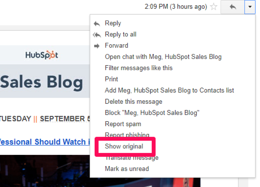Click the reply arrow button
Image resolution: width=260 pixels, height=187 pixels.
pos(233,7)
